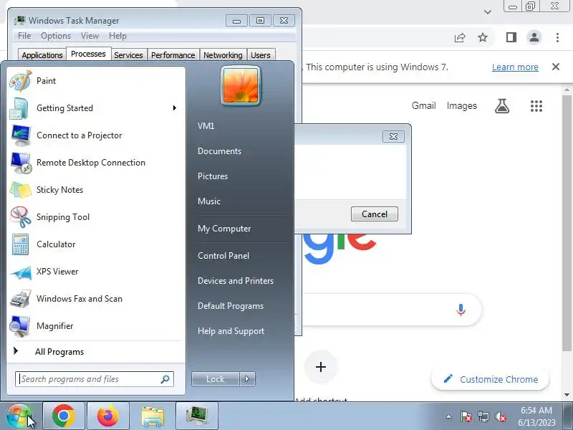The image size is (573, 430).
Task: Click the volume muted tray icon
Action: click(x=500, y=416)
